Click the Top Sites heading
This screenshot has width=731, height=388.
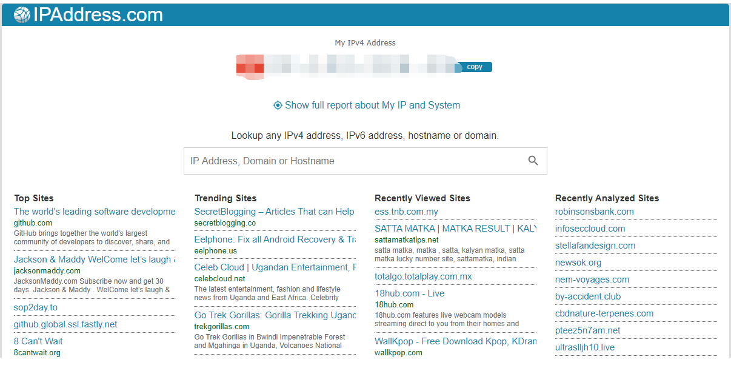34,198
